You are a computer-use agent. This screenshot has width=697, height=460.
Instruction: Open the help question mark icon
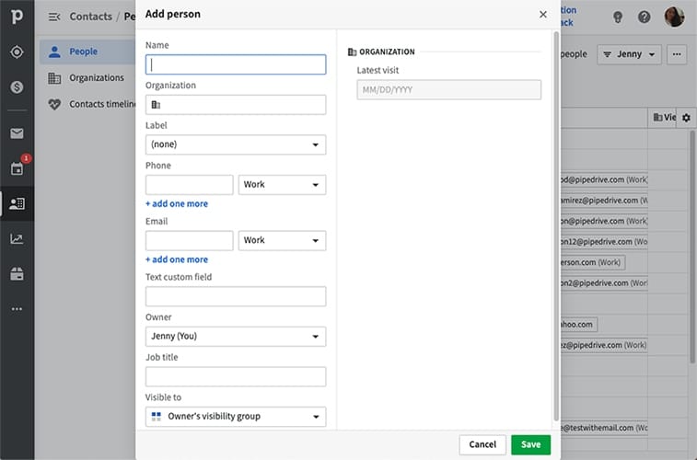pos(645,17)
